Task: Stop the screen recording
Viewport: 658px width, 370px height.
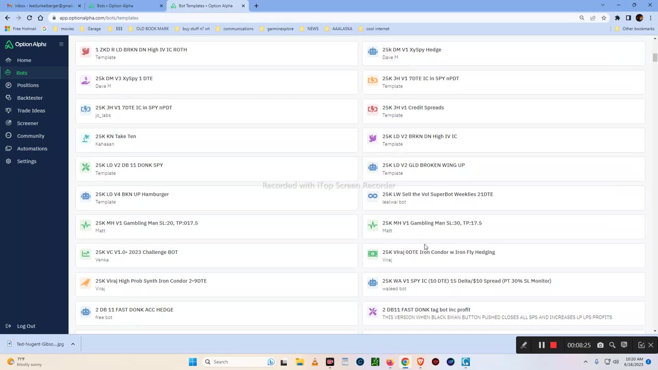Action: [553, 345]
